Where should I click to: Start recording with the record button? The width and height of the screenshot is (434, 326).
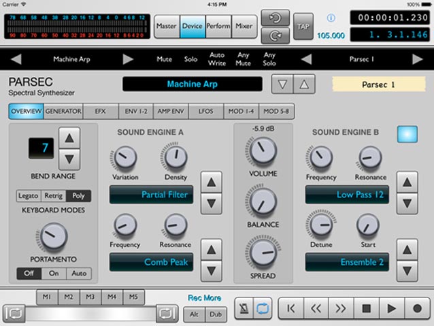[418, 308]
